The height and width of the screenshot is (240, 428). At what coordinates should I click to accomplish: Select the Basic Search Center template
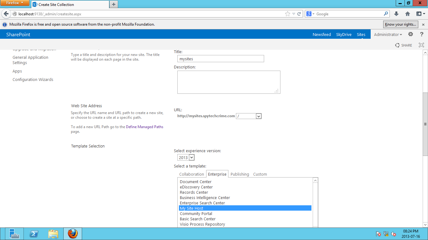click(245, 219)
